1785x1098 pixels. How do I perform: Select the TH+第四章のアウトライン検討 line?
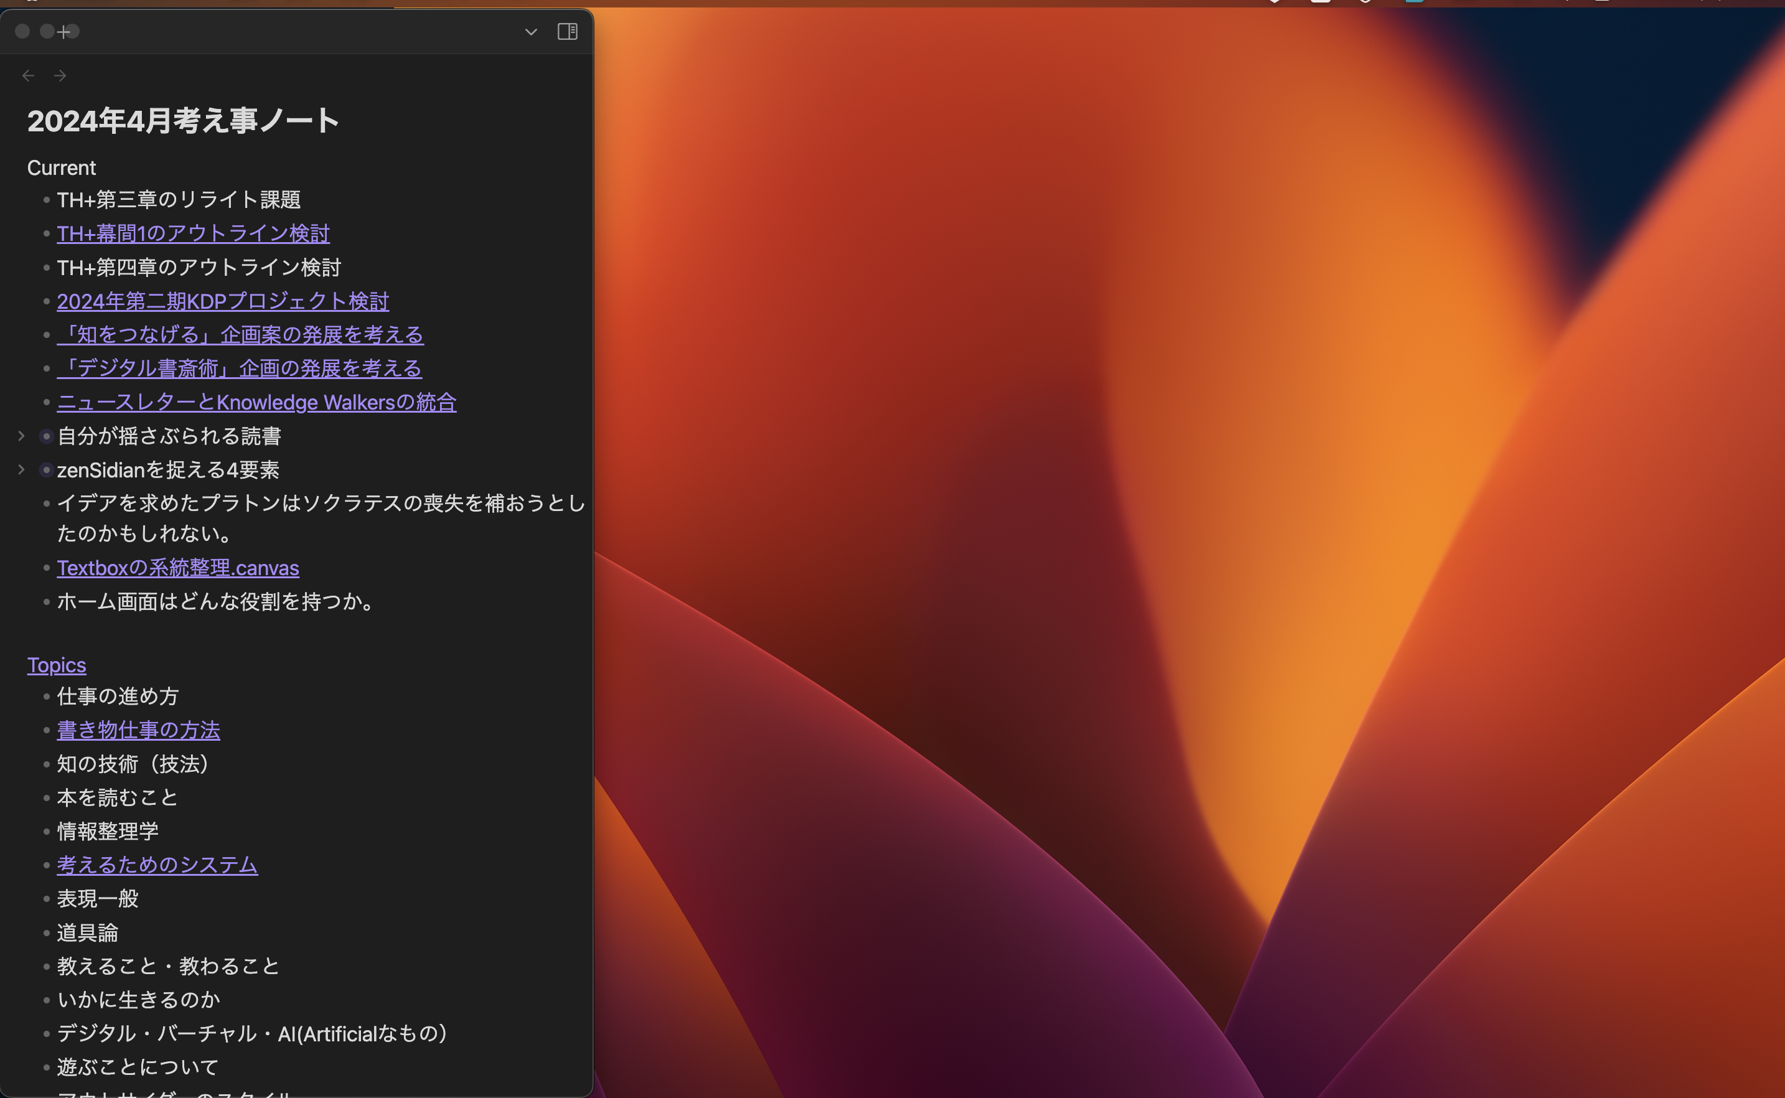tap(199, 267)
